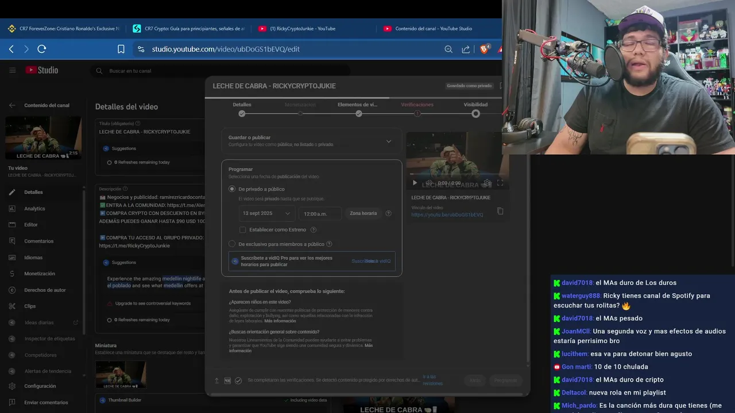Enter fullscreen in the preview player

pyautogui.click(x=500, y=183)
